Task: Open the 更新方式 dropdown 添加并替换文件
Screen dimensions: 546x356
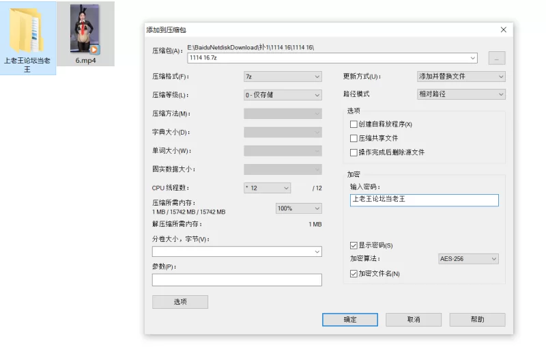Action: coord(461,77)
